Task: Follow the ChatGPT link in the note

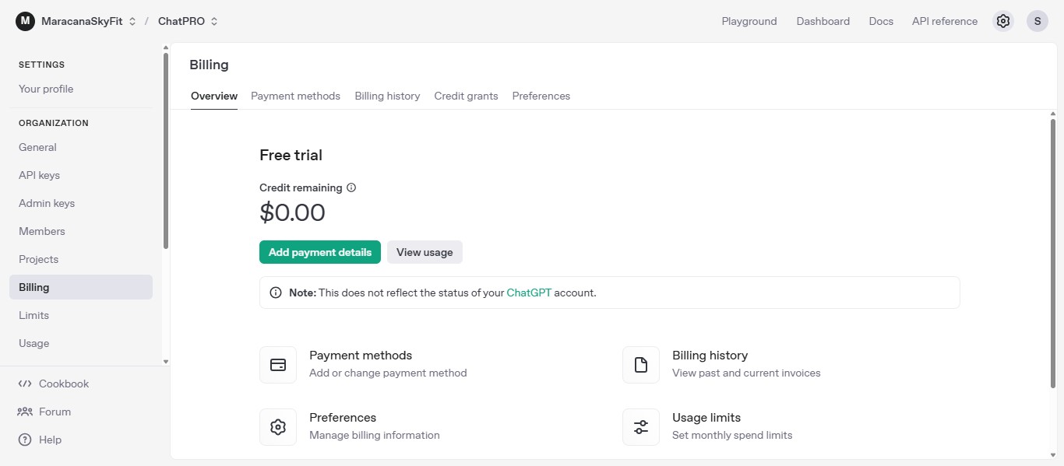Action: click(529, 293)
